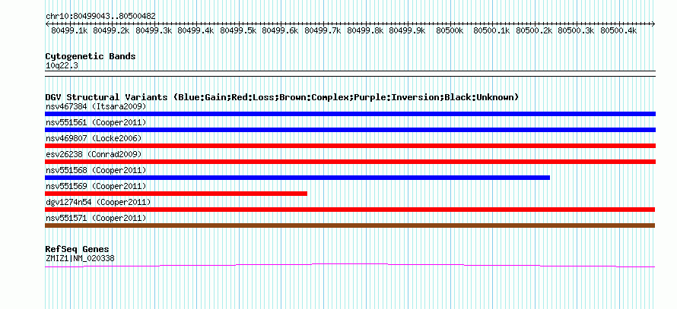Viewport: 677px width, 309px height.
Task: Click the 80500.4k ruler tick label
Action: (618, 30)
